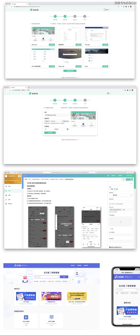Click the help-wiki domain input field
Viewport: 140px width, 335px height.
coord(56,121)
